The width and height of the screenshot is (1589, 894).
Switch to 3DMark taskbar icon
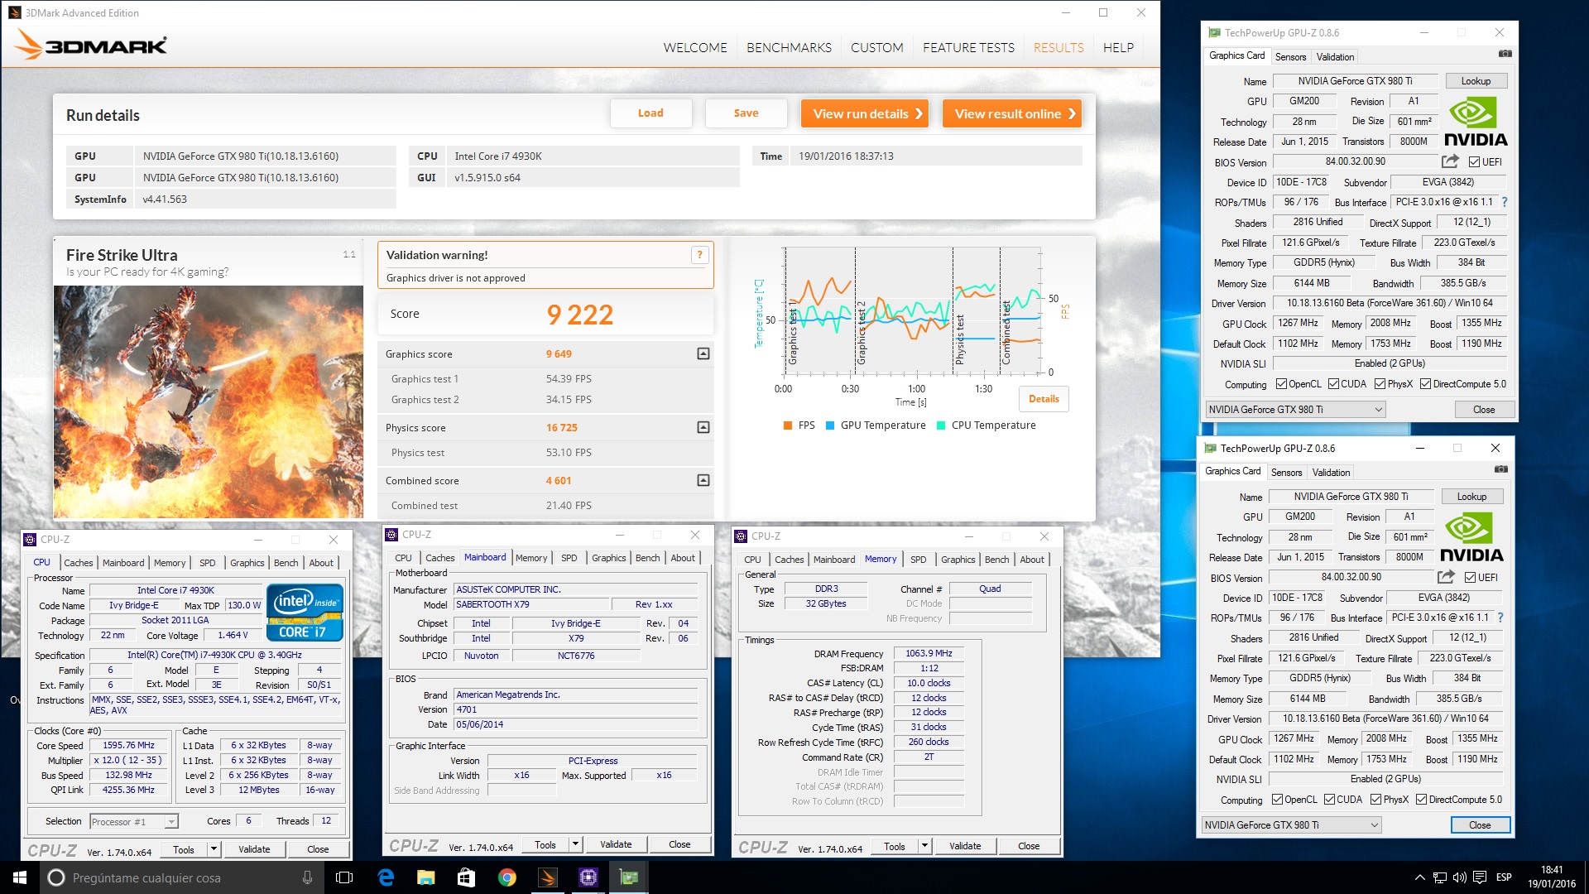point(547,877)
